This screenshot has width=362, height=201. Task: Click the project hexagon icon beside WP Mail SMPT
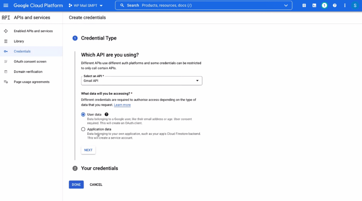click(70, 5)
